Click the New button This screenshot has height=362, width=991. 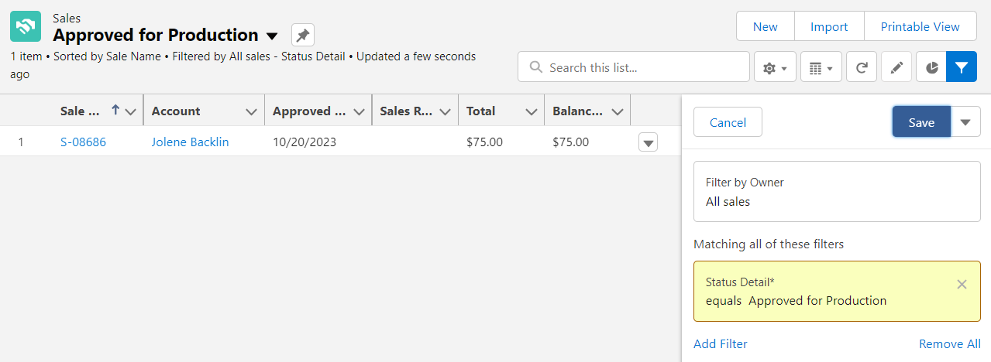coord(766,26)
